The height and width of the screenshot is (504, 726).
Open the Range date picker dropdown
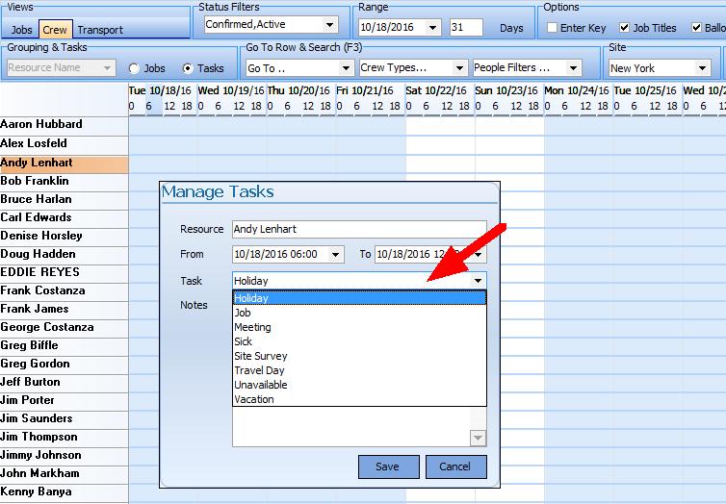[431, 28]
